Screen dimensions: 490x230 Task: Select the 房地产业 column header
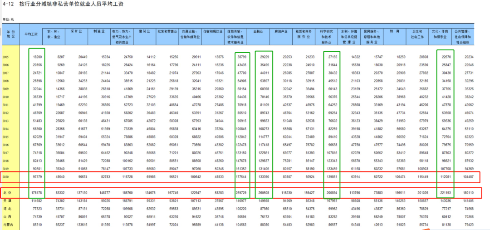[x=281, y=32]
